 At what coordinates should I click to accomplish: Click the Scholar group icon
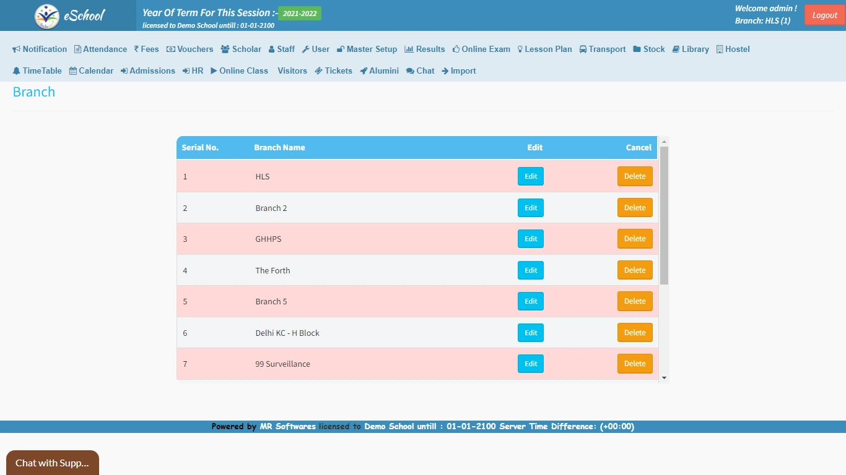(225, 49)
